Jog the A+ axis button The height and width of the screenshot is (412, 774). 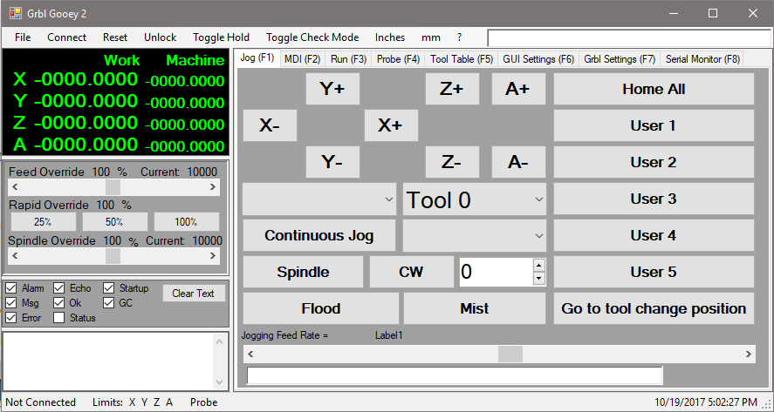coord(518,89)
